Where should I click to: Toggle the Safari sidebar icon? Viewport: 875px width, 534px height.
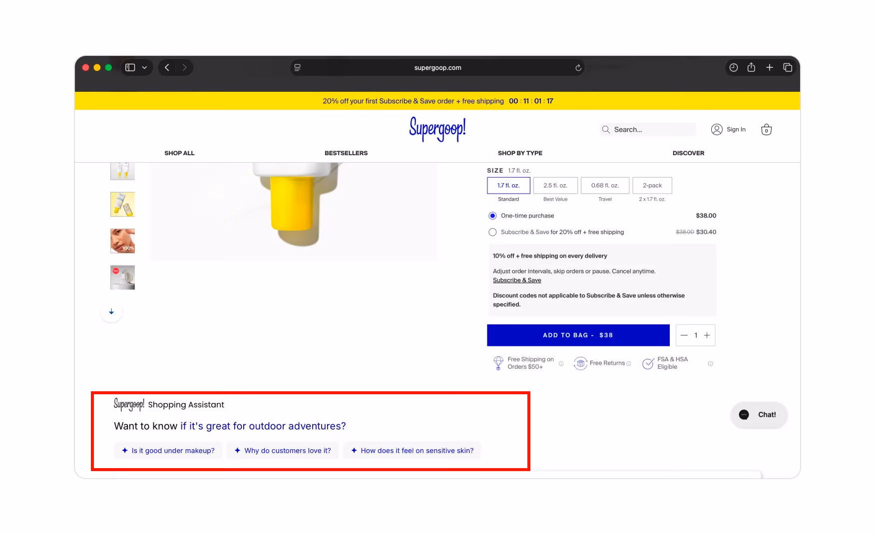(130, 67)
